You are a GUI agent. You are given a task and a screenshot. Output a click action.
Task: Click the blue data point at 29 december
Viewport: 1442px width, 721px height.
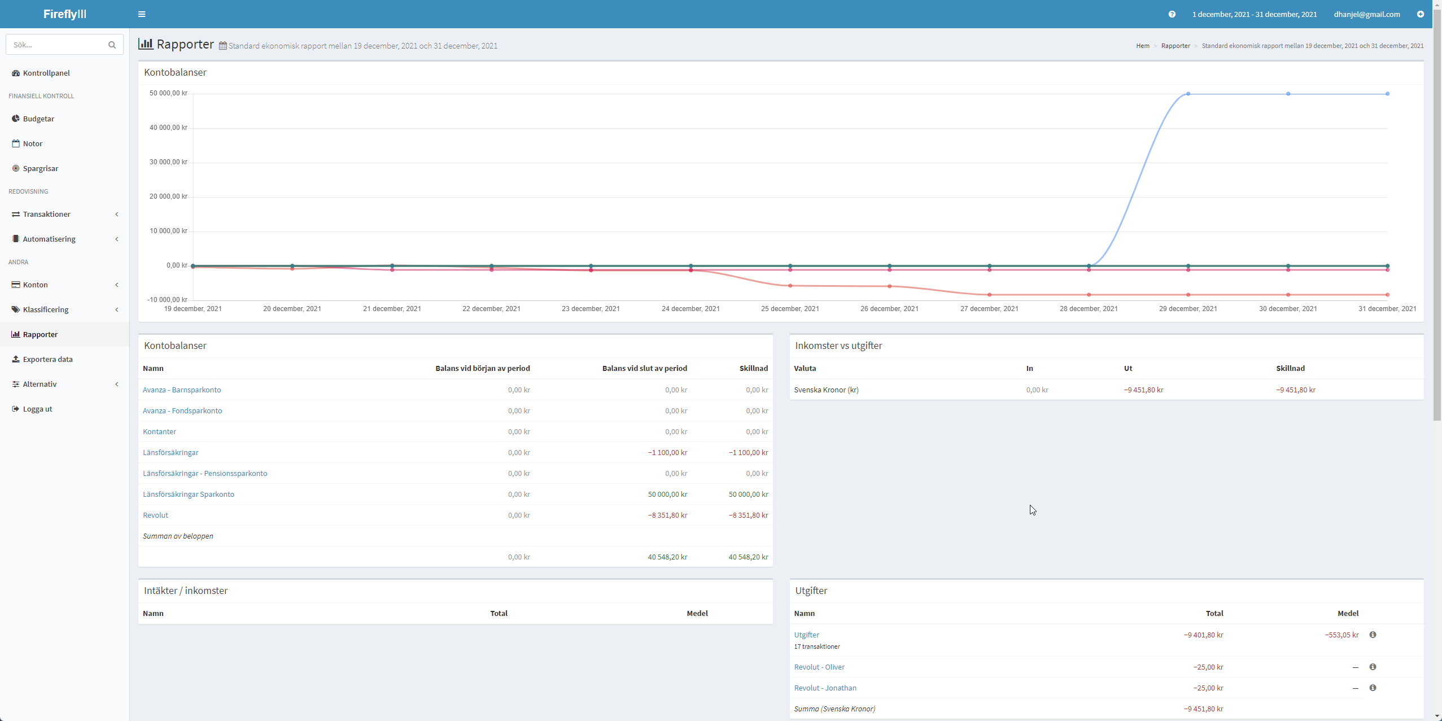point(1188,94)
